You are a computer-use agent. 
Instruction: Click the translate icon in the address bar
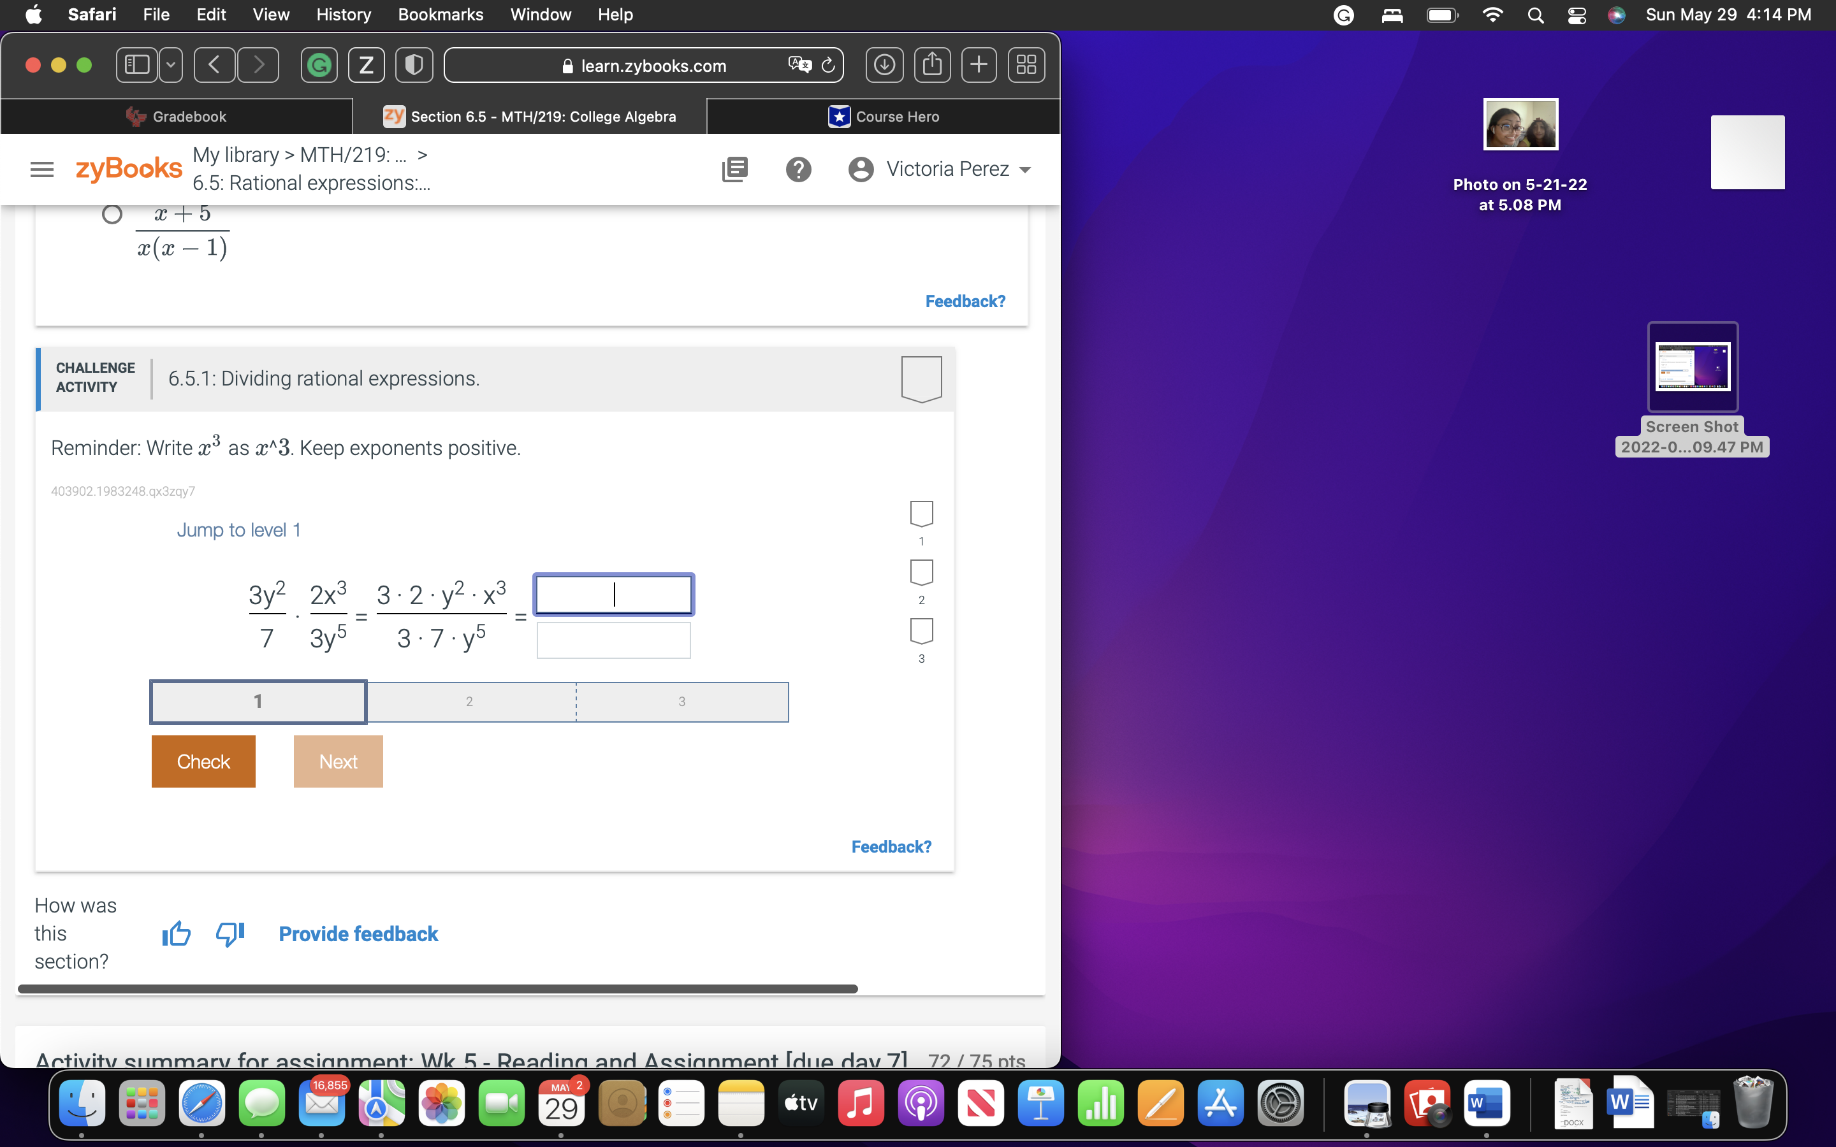[798, 65]
